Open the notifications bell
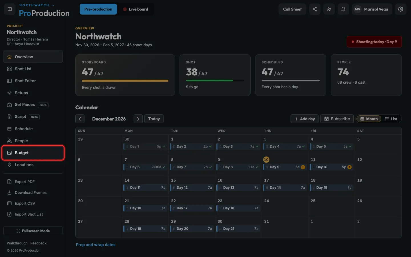411x257 pixels. click(343, 9)
